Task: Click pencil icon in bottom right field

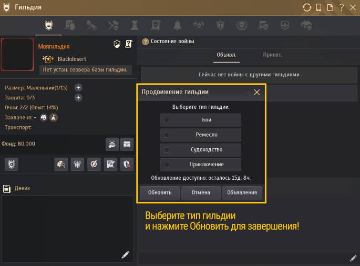Action: 353,258
